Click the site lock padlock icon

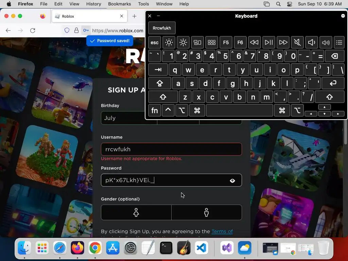pos(76,30)
